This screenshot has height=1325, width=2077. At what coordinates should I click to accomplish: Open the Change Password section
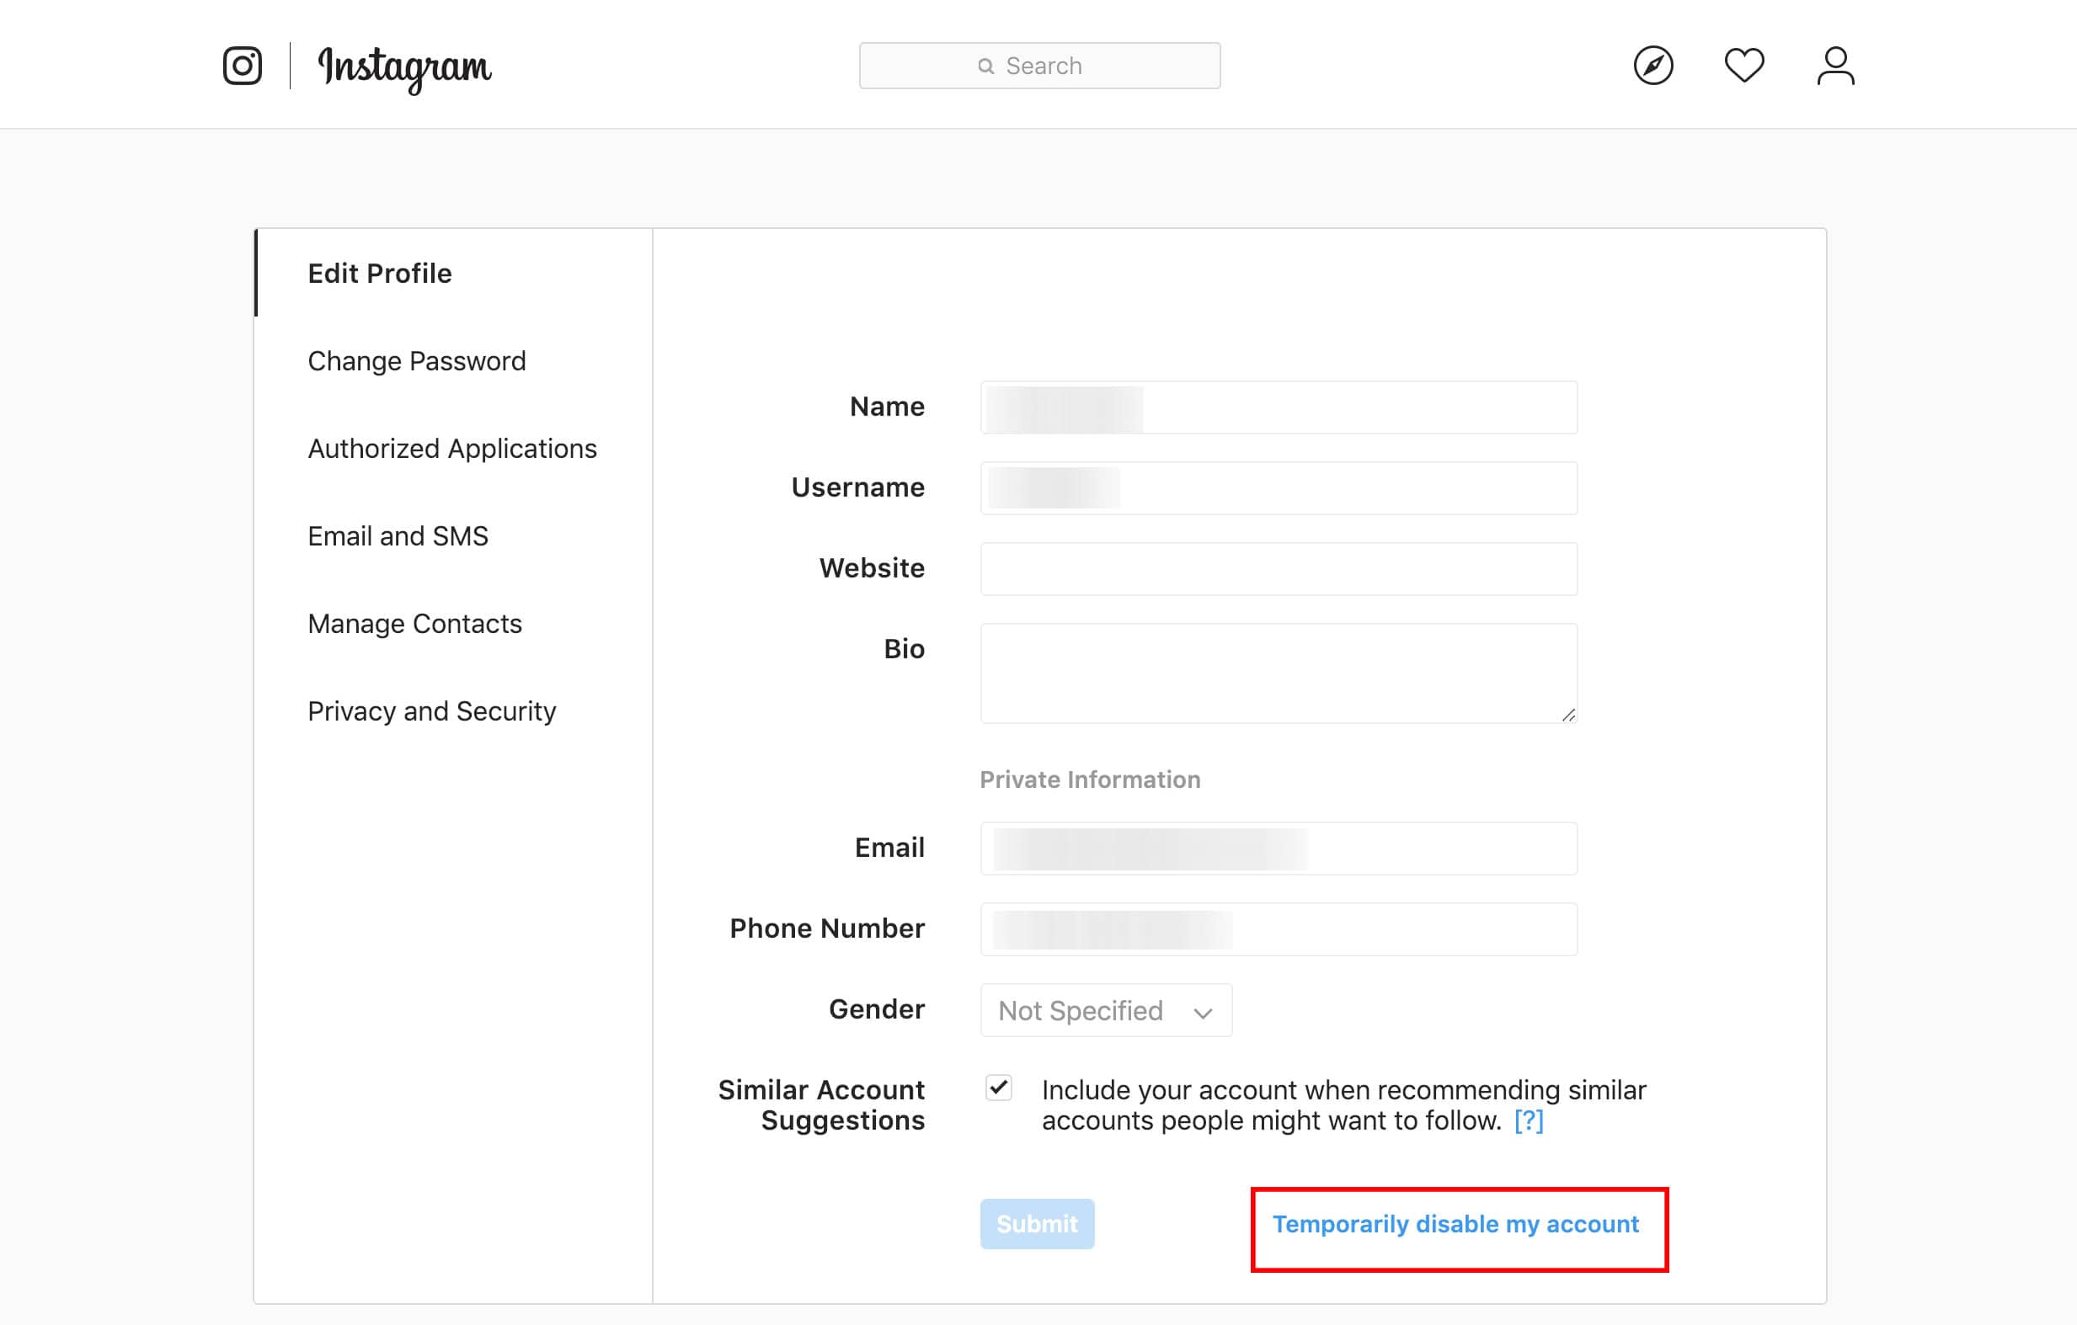pyautogui.click(x=417, y=360)
